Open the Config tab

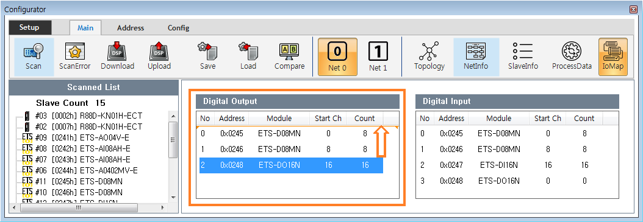pos(178,28)
